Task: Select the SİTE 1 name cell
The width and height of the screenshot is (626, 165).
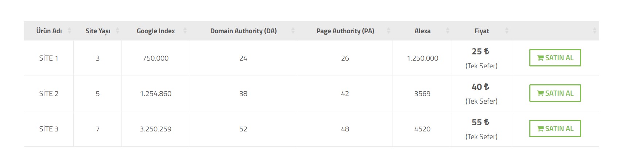Action: (49, 58)
